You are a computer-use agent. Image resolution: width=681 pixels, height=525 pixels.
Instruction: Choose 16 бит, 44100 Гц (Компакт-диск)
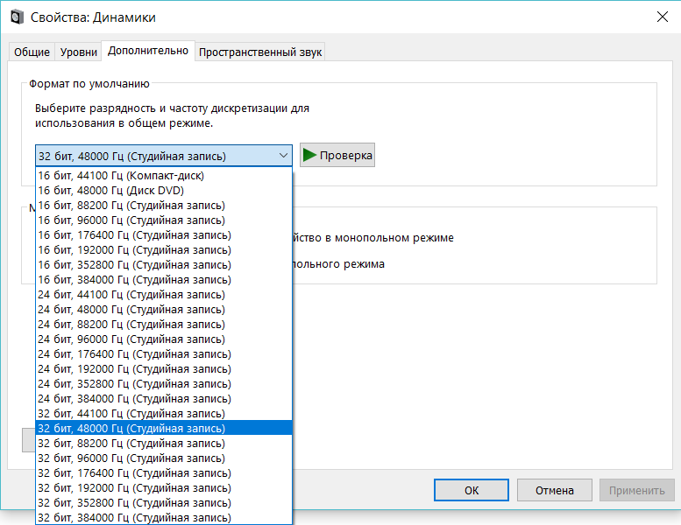pos(164,176)
